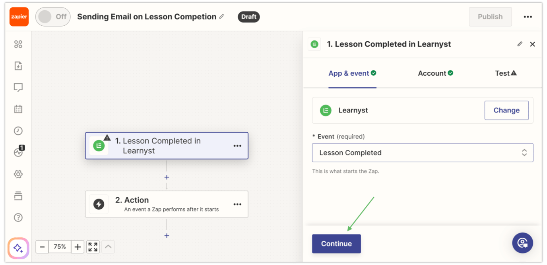This screenshot has width=547, height=265.
Task: Open the Zapier home dashboard grid icon
Action: tap(18, 44)
